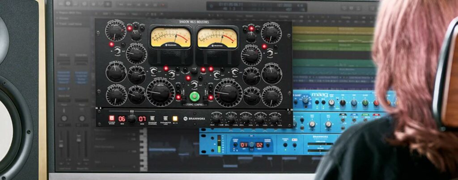Click the right VU meter
The width and height of the screenshot is (458, 180).
(217, 38)
